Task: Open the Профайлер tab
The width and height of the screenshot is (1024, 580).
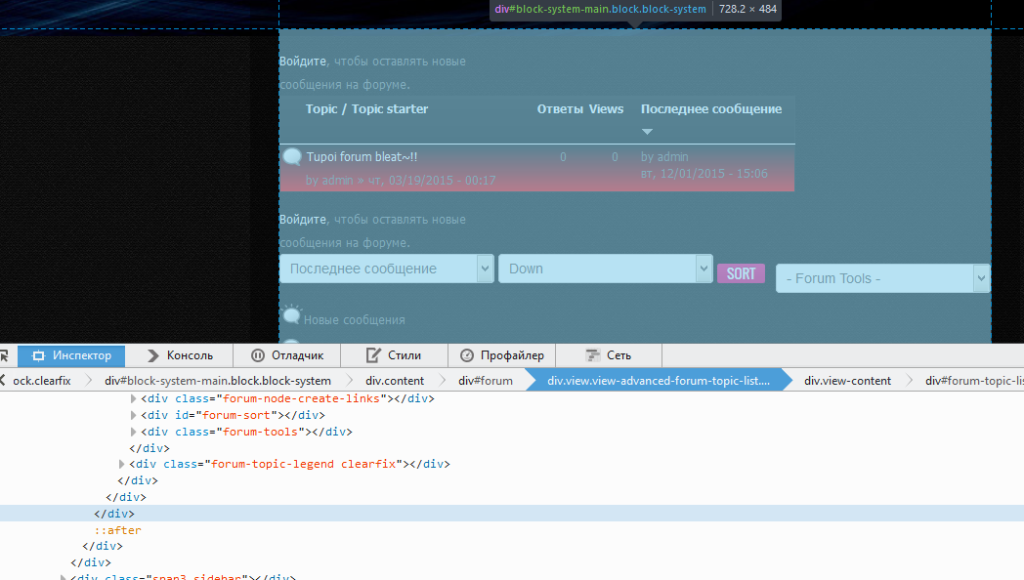Action: [x=501, y=355]
